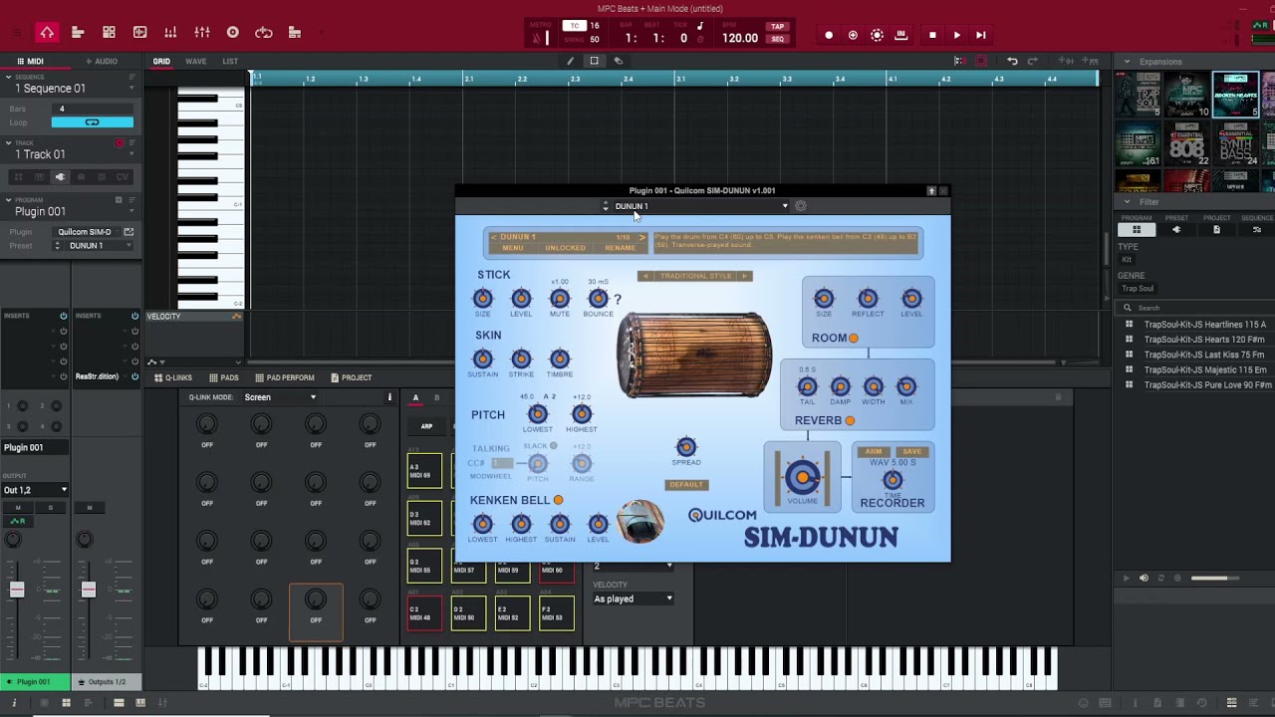Screen dimensions: 1275x717
Task: Click the question mark help beside BOUNCE
Action: (x=618, y=299)
